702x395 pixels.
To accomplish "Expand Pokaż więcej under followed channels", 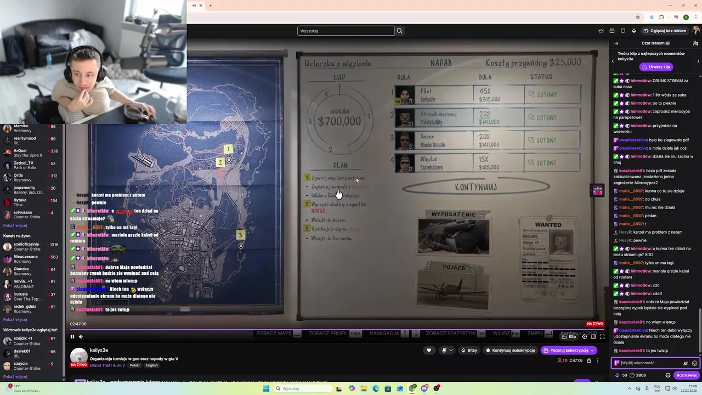I will [x=15, y=225].
